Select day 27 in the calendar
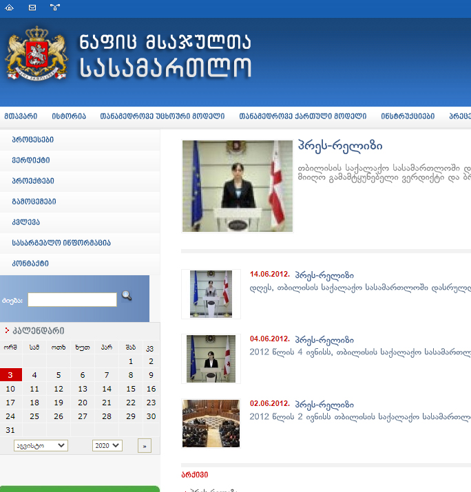Image resolution: width=471 pixels, height=492 pixels. pos(83,416)
